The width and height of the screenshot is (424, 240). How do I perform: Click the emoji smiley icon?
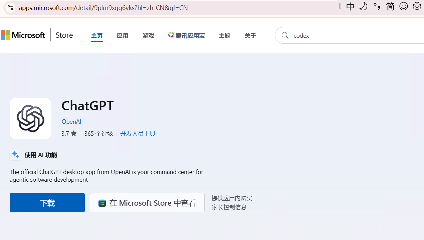coord(404,6)
